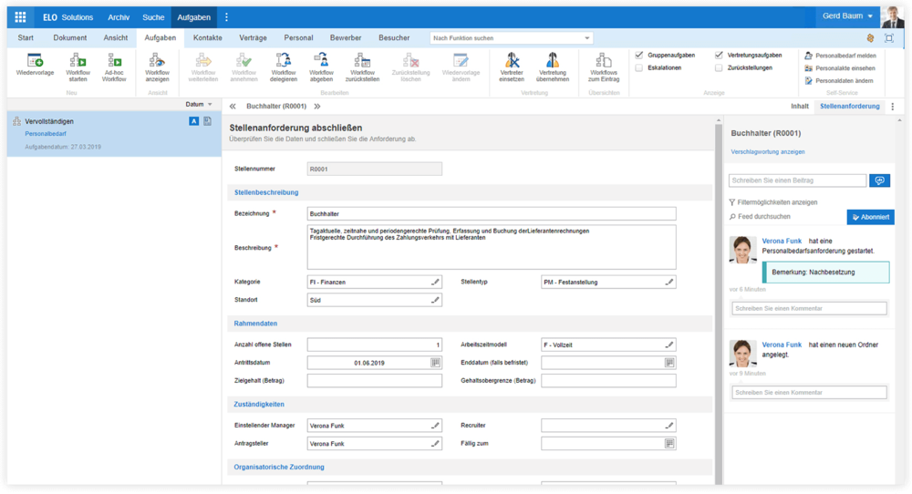Toggle the Gruppenaufgaben checkbox
The width and height of the screenshot is (912, 494).
(639, 55)
